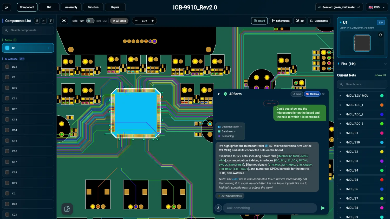This screenshot has width=390, height=219.
Task: Check the C16 component checkbox
Action: pos(7,151)
